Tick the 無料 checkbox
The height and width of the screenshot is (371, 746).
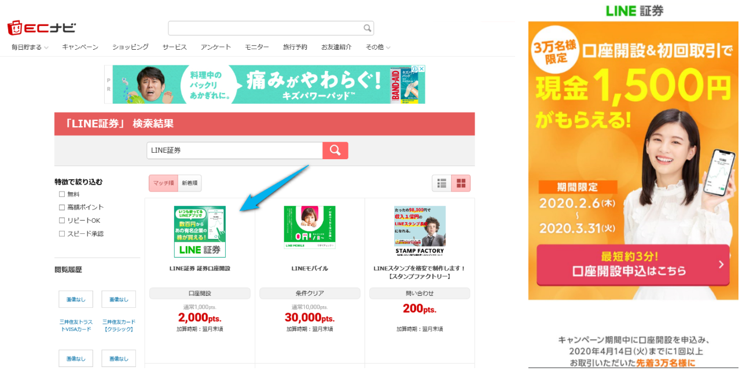62,194
